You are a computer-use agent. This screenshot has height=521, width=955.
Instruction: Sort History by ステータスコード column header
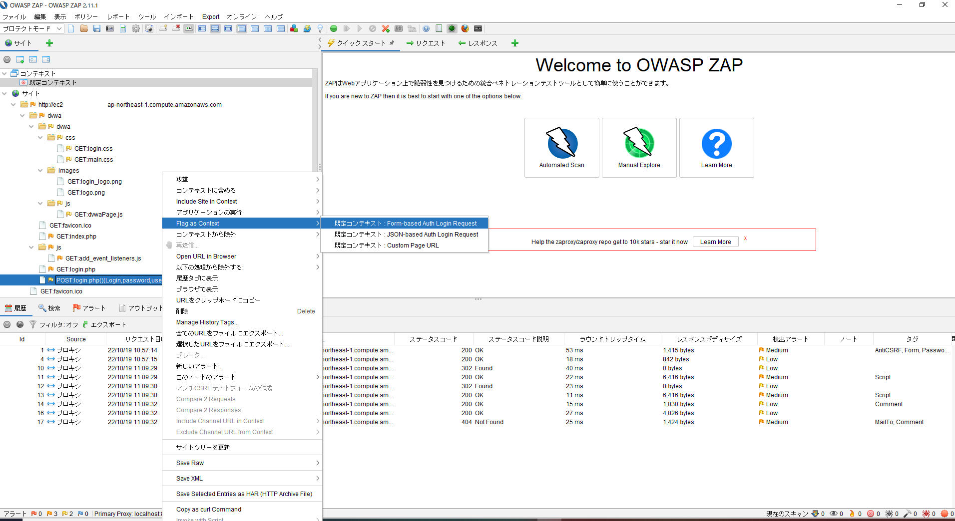pyautogui.click(x=434, y=339)
